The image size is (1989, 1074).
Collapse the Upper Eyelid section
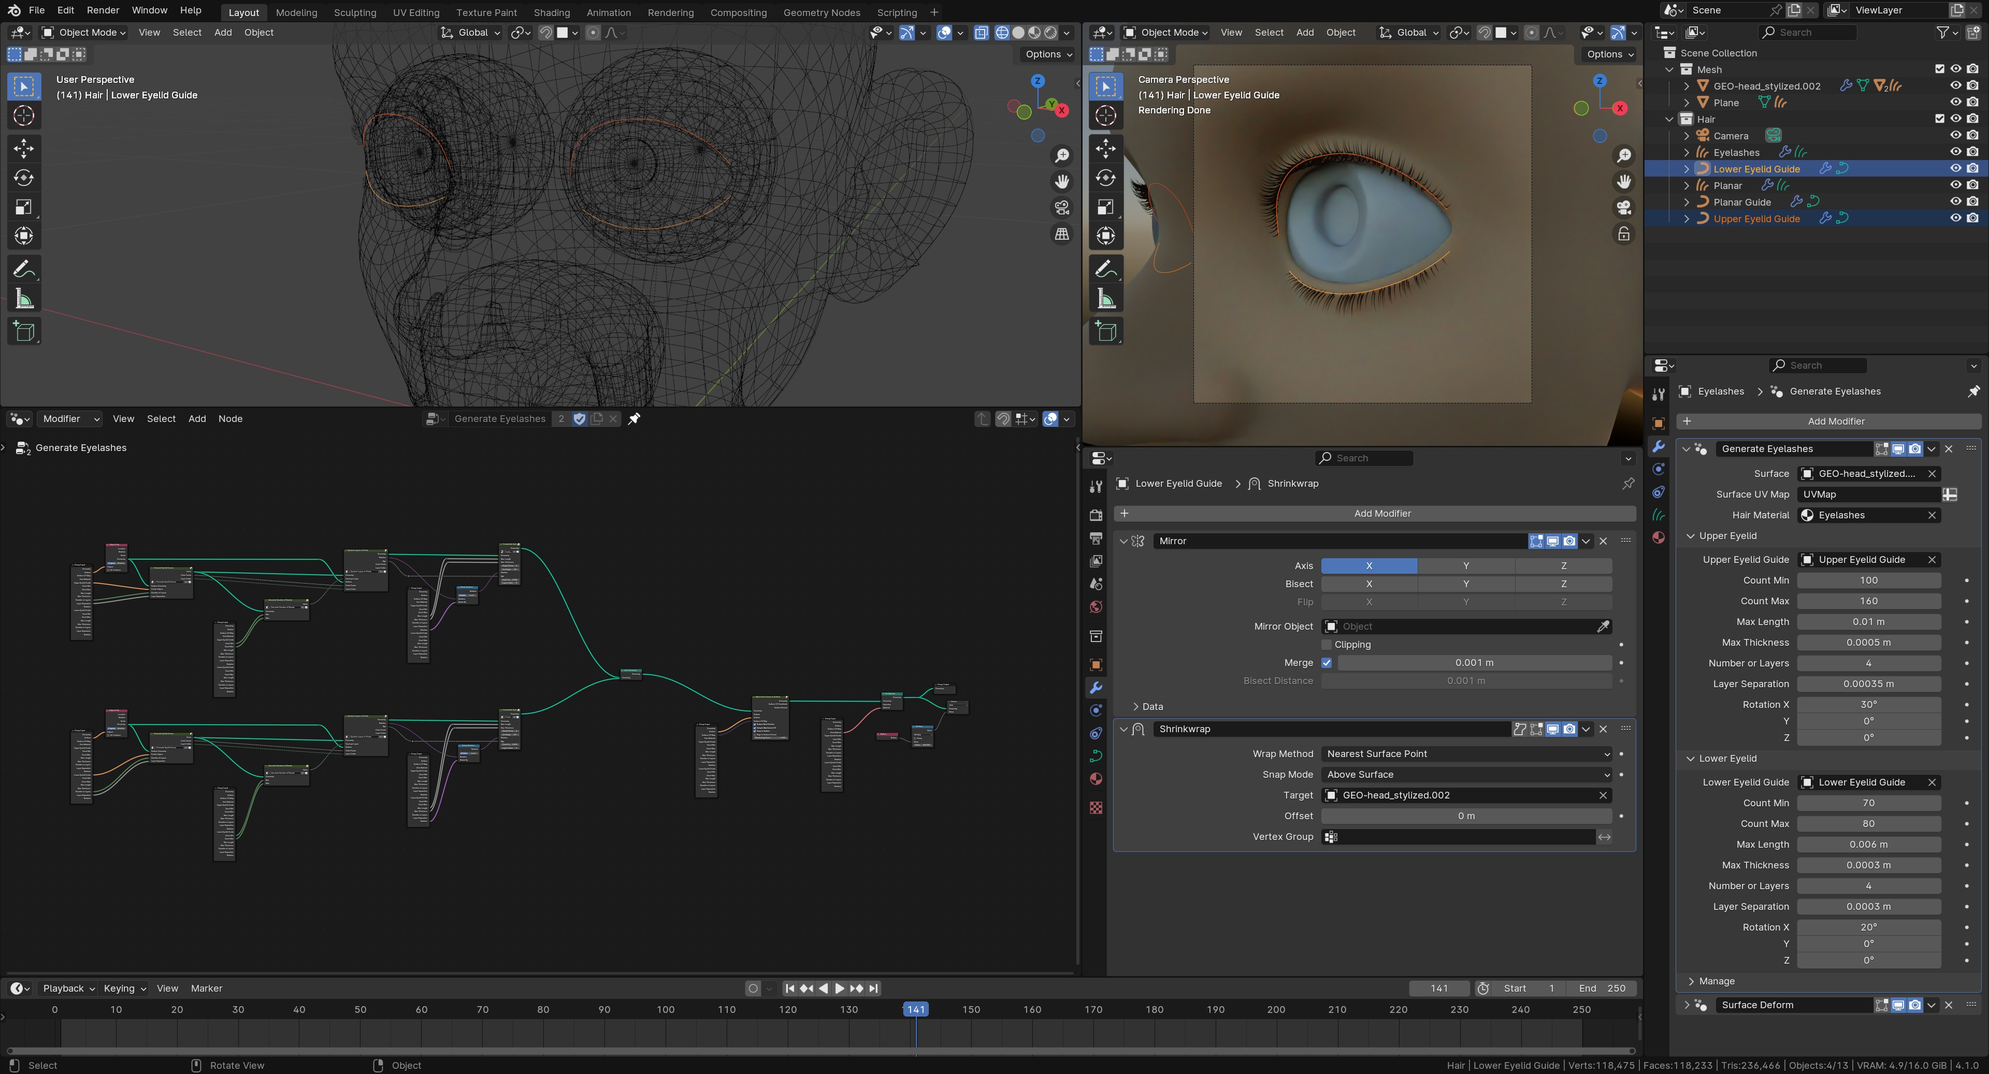pos(1690,536)
